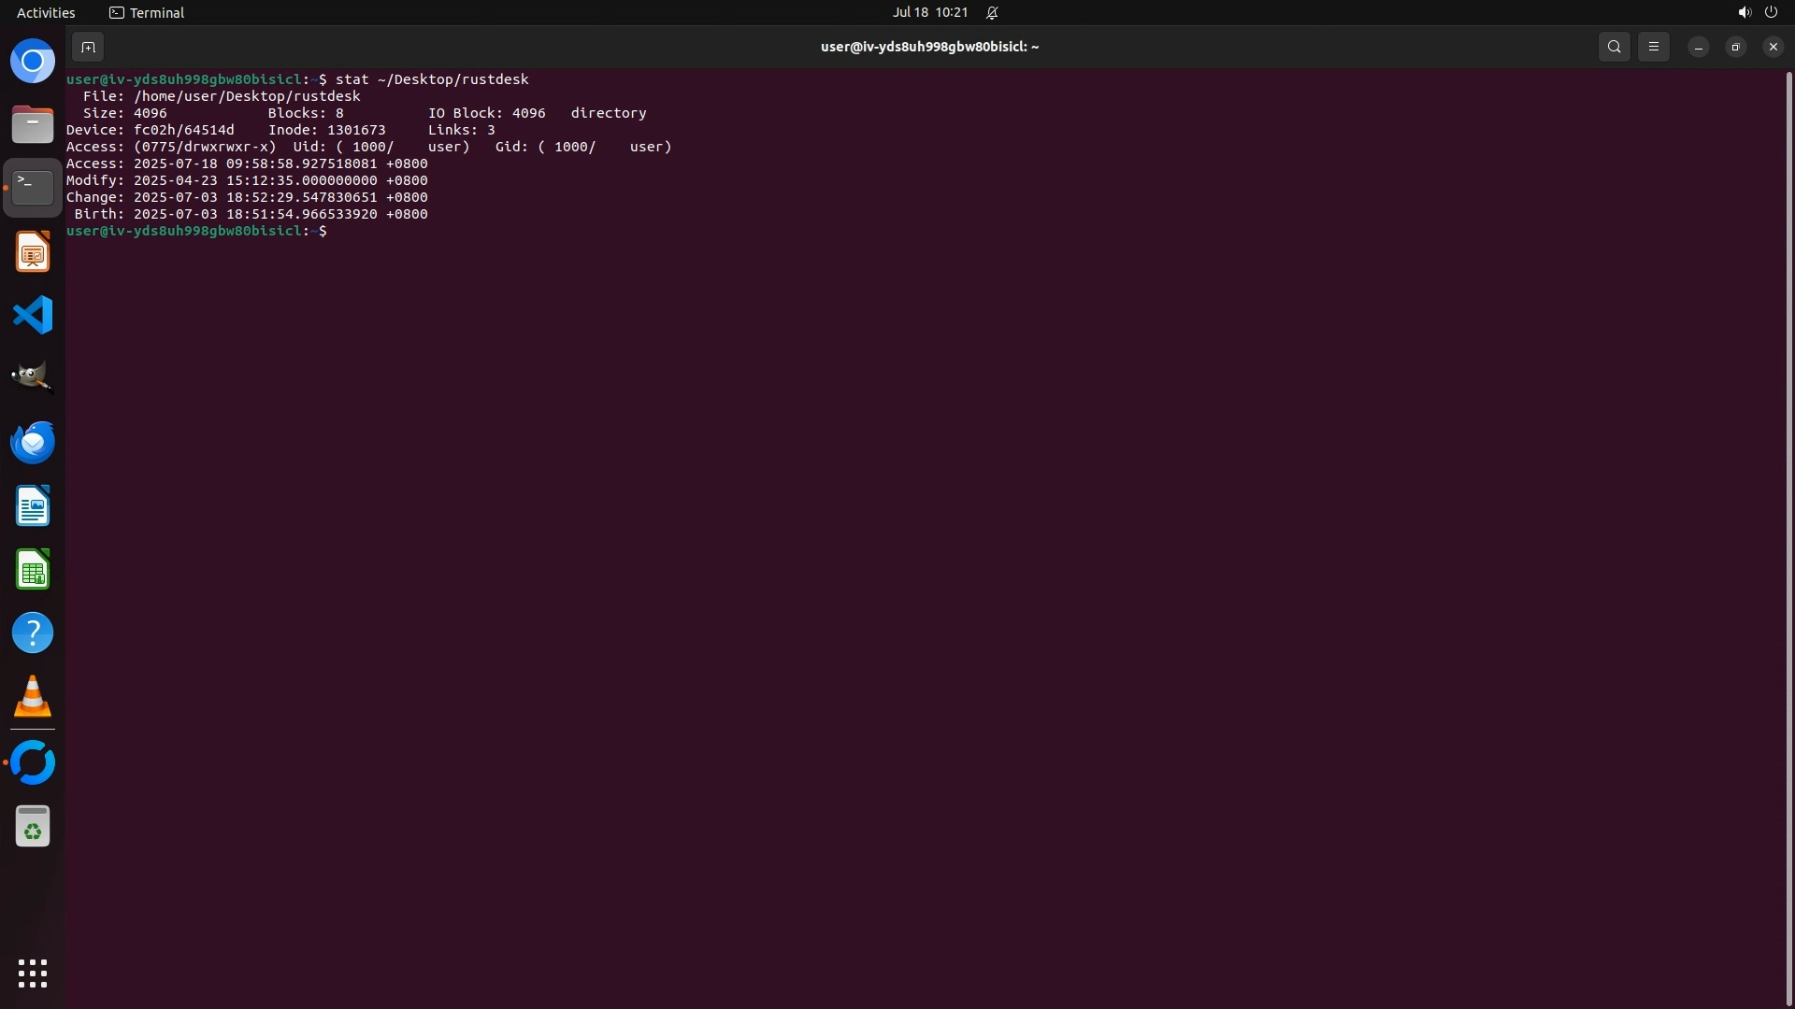
Task: Show the applications grid
Action: pos(33,973)
